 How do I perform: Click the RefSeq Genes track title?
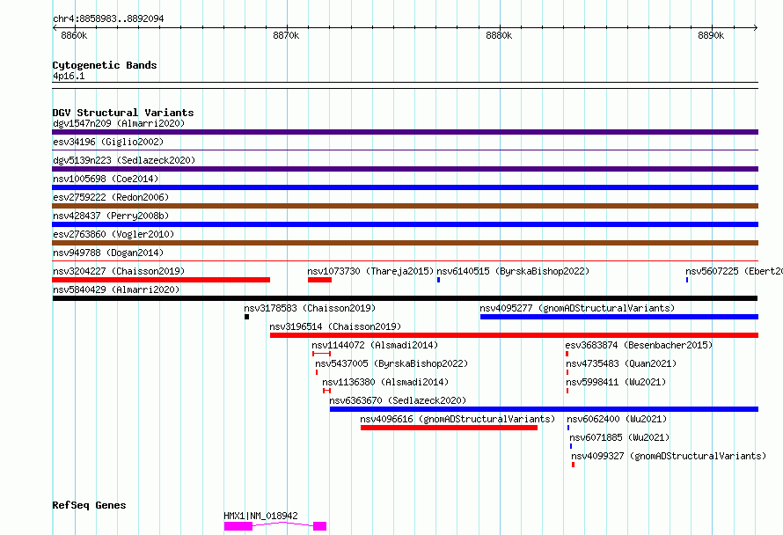90,505
